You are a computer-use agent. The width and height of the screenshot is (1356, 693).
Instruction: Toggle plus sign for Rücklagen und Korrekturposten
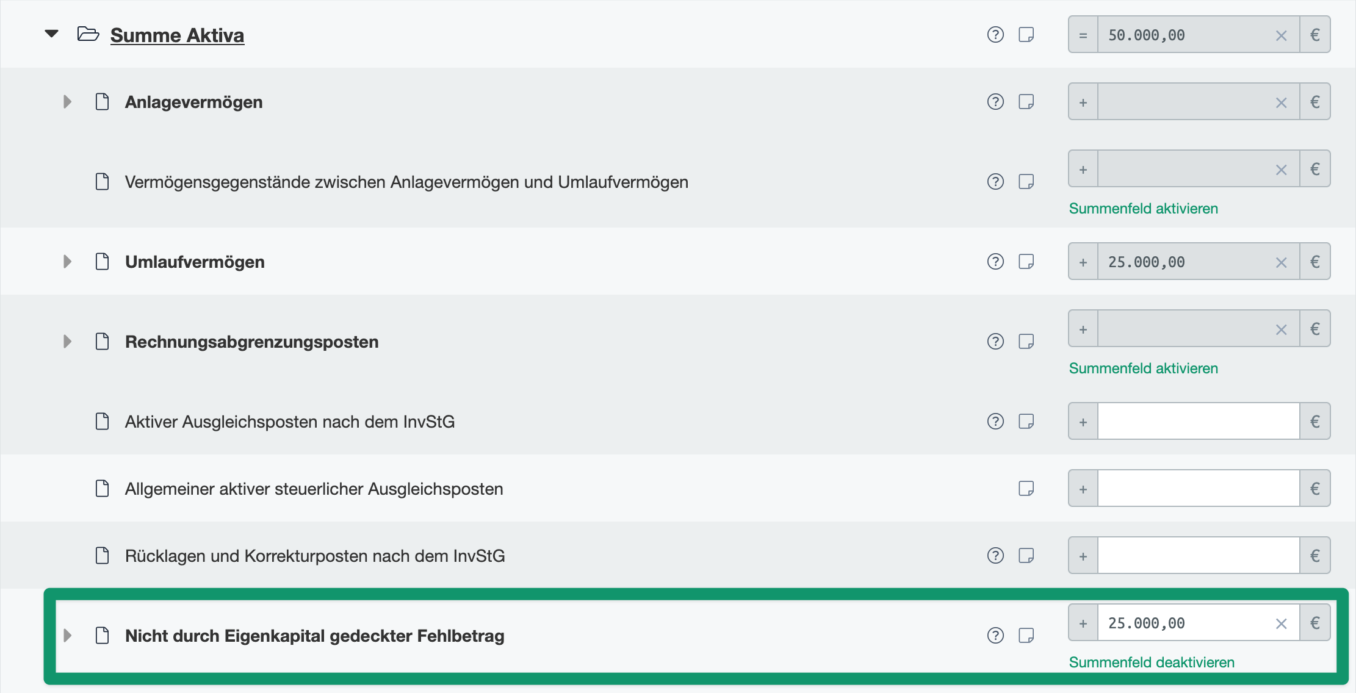tap(1083, 556)
